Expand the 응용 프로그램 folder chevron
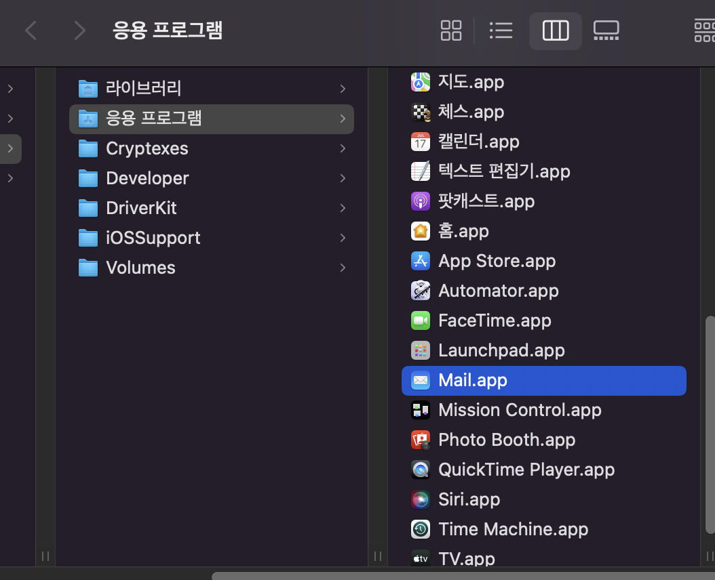The height and width of the screenshot is (580, 715). tap(343, 119)
